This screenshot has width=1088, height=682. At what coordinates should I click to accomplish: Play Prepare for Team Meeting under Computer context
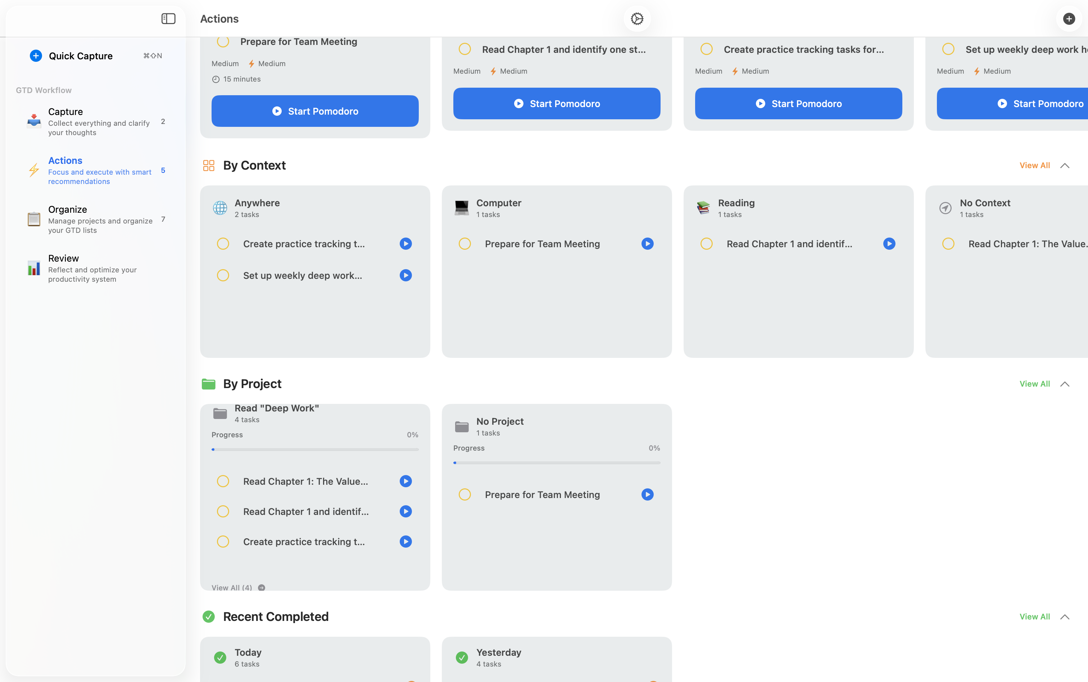click(x=647, y=244)
